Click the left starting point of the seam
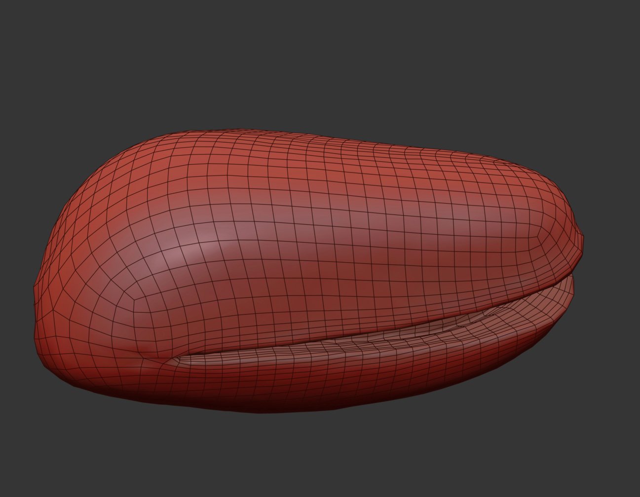Screen dimensions: 640x497 (x=170, y=358)
